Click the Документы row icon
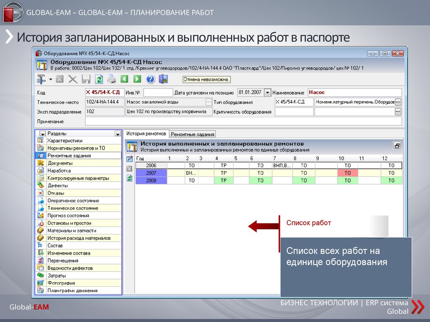 tap(41, 163)
